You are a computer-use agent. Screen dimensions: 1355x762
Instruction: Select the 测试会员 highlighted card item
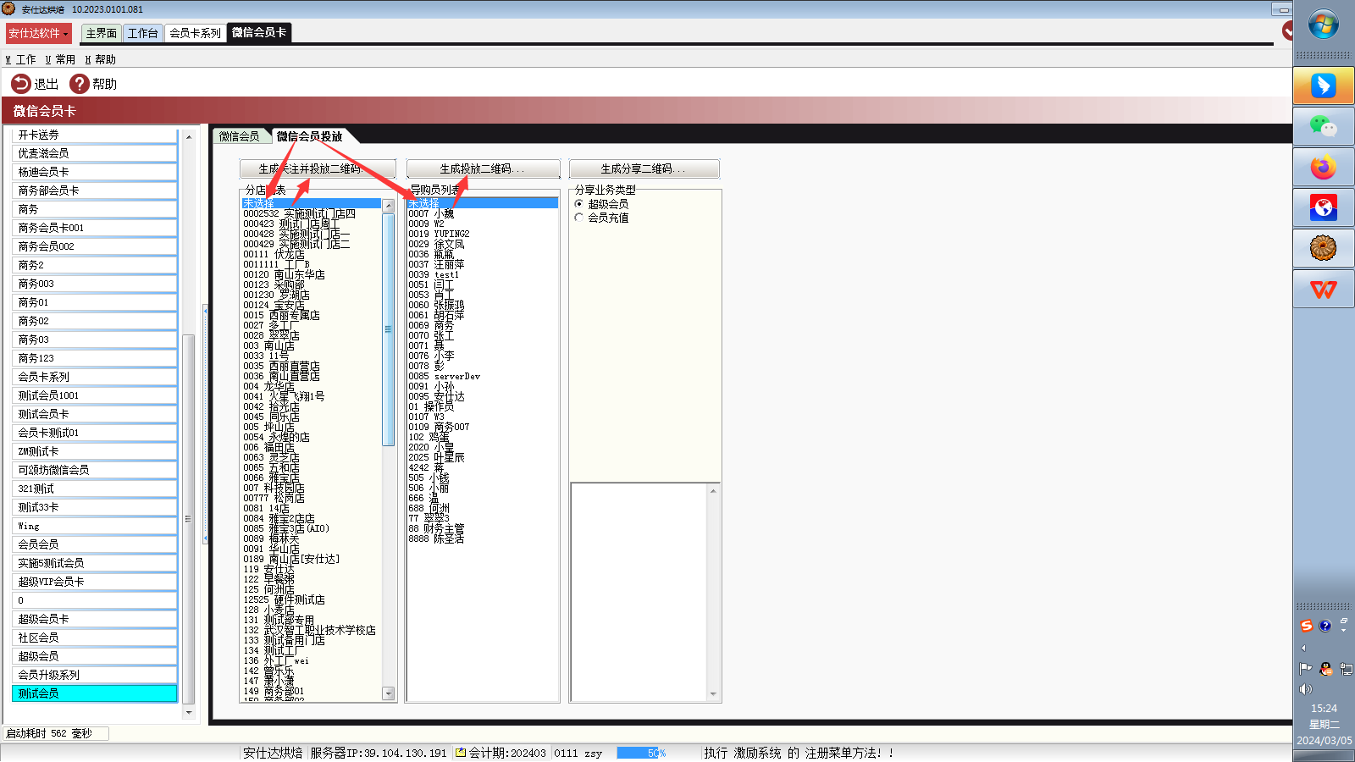(x=95, y=693)
